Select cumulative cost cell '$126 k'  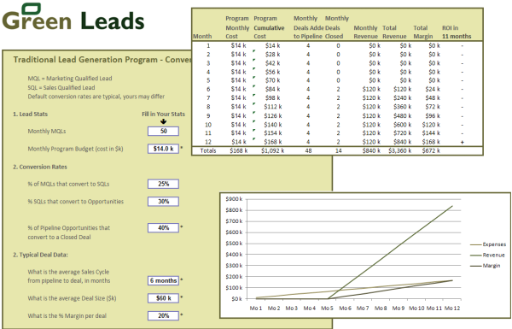(x=273, y=115)
